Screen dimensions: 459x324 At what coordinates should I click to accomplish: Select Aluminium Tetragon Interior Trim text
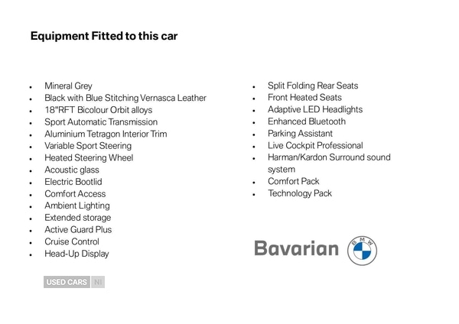(106, 134)
